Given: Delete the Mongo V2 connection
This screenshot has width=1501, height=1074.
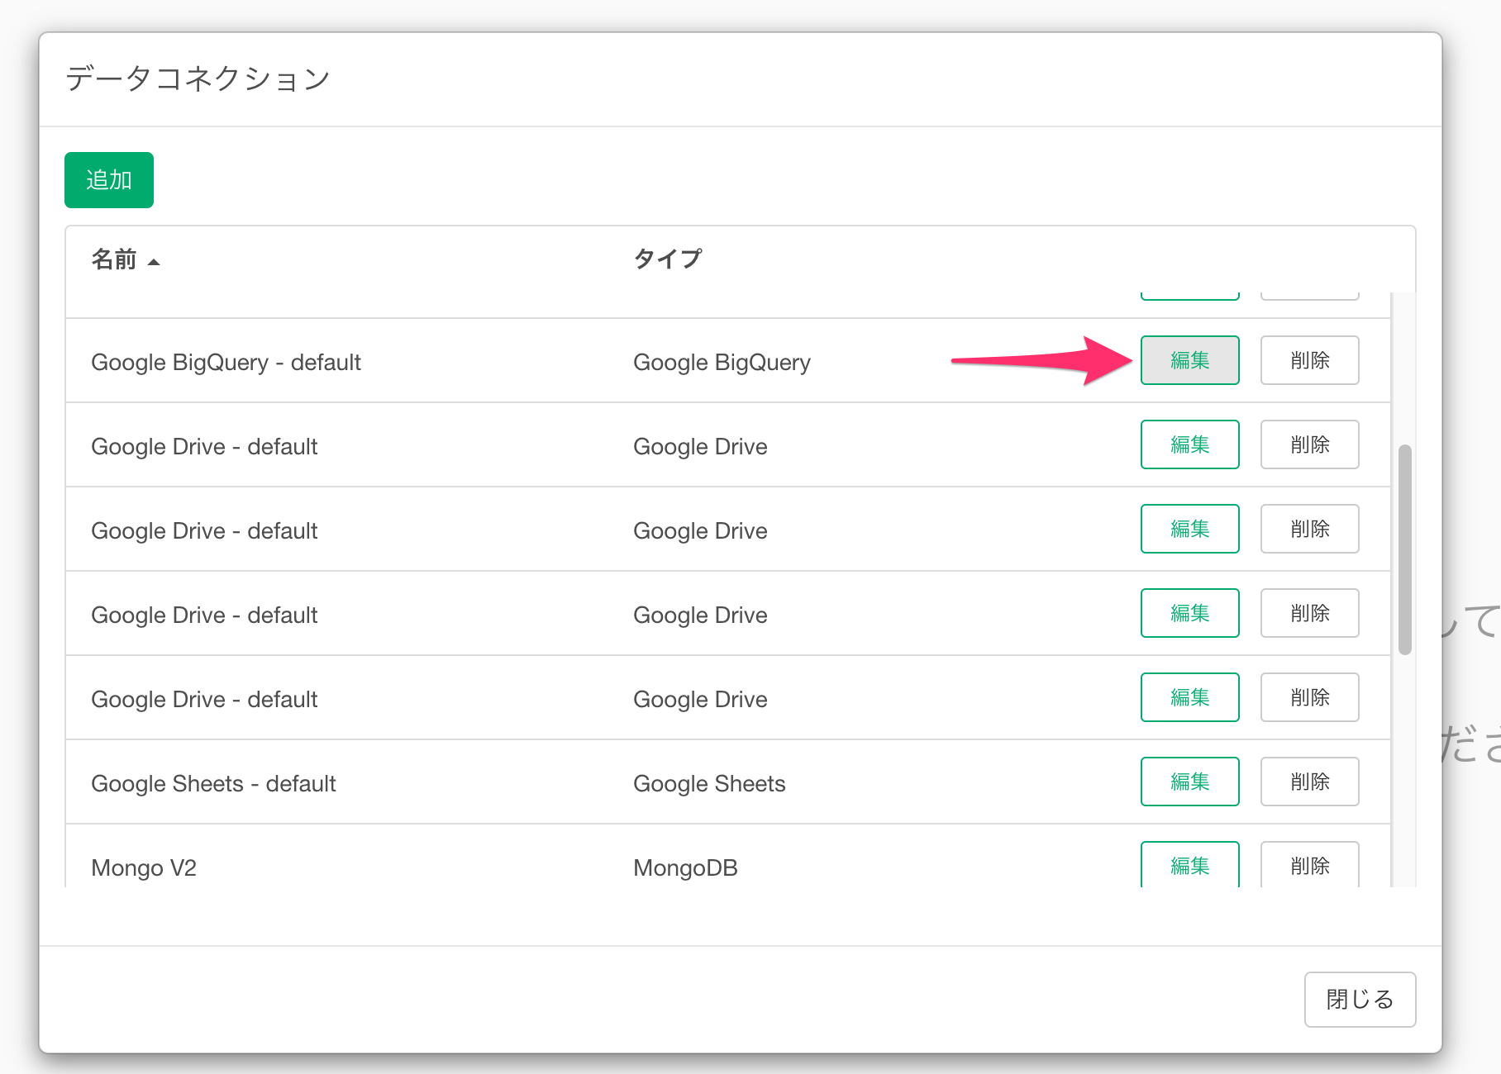Looking at the screenshot, I should [1310, 864].
